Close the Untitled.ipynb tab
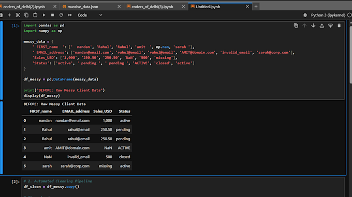 (247, 7)
